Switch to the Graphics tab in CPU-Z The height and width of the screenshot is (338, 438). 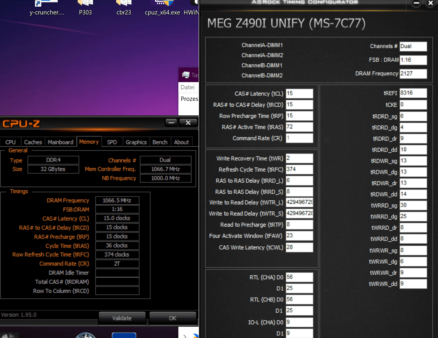click(136, 142)
